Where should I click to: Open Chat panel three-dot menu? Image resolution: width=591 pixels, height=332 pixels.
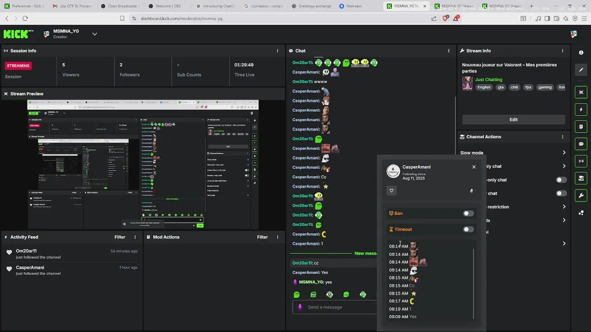tap(449, 51)
